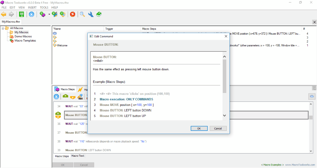The height and width of the screenshot is (168, 317).
Task: Click the down arrow of the help text scrollbar
Action: [224, 115]
